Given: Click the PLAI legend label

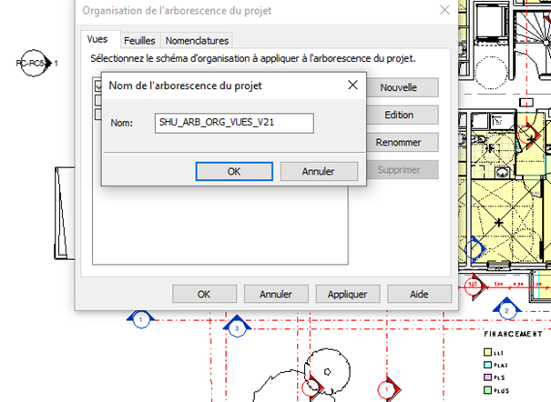Looking at the screenshot, I should 501,366.
